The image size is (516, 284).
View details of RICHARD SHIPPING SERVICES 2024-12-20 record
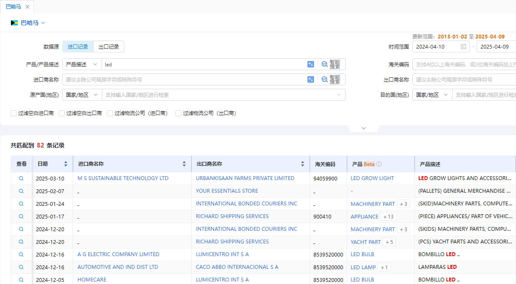(21, 242)
